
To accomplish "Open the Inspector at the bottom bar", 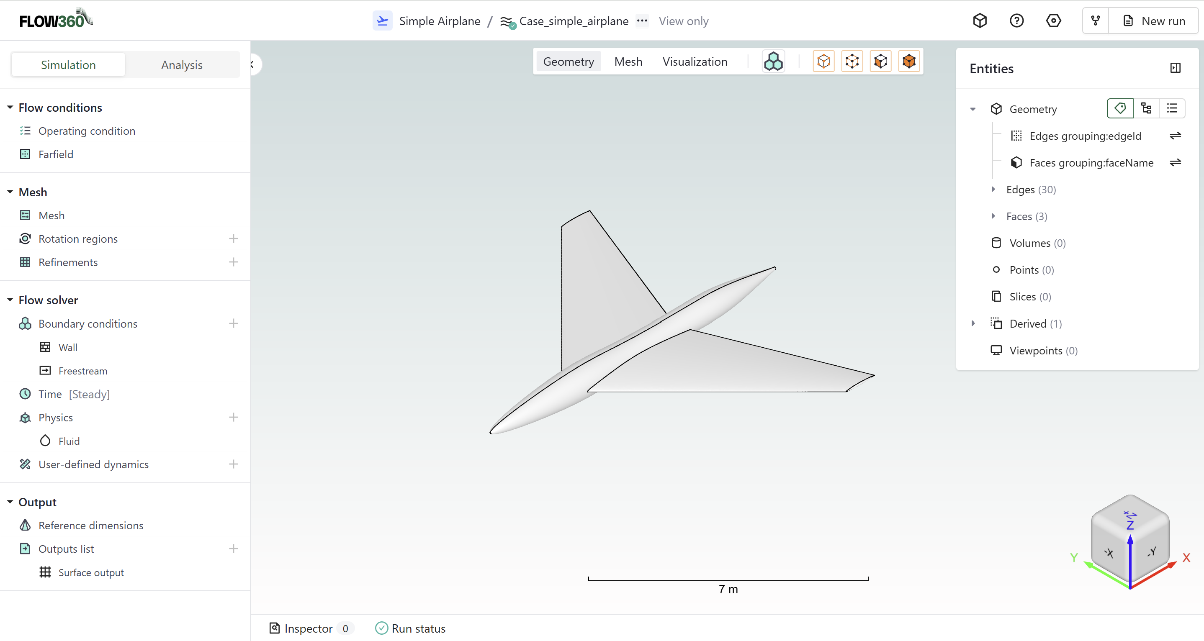I will [x=309, y=628].
